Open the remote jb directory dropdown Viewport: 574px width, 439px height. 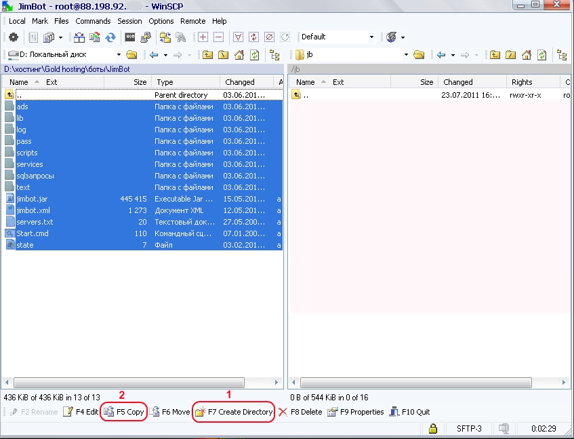click(406, 54)
